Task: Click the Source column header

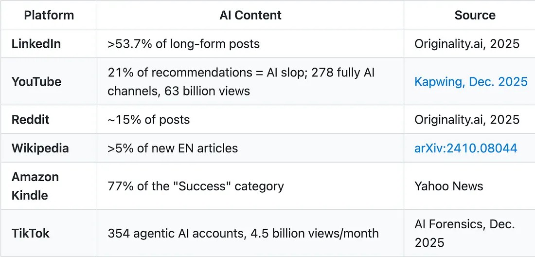Action: [475, 15]
